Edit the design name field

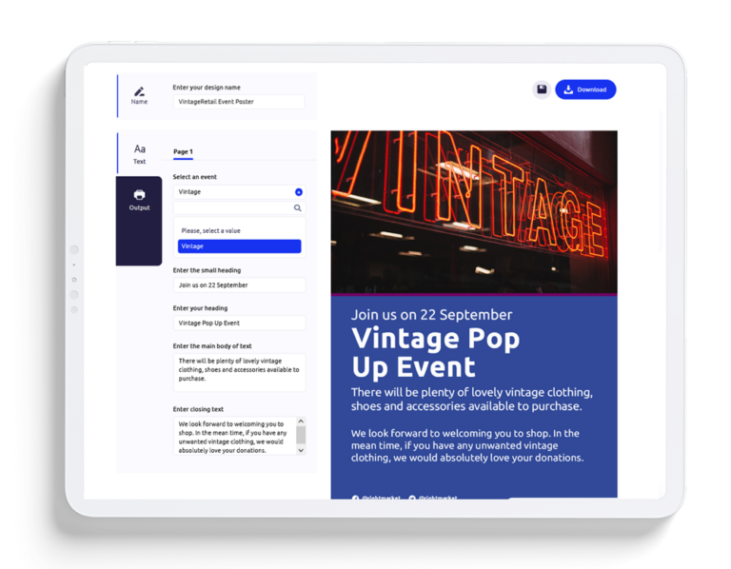coord(239,102)
